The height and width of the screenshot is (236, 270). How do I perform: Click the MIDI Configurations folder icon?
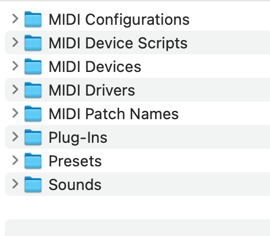33,19
